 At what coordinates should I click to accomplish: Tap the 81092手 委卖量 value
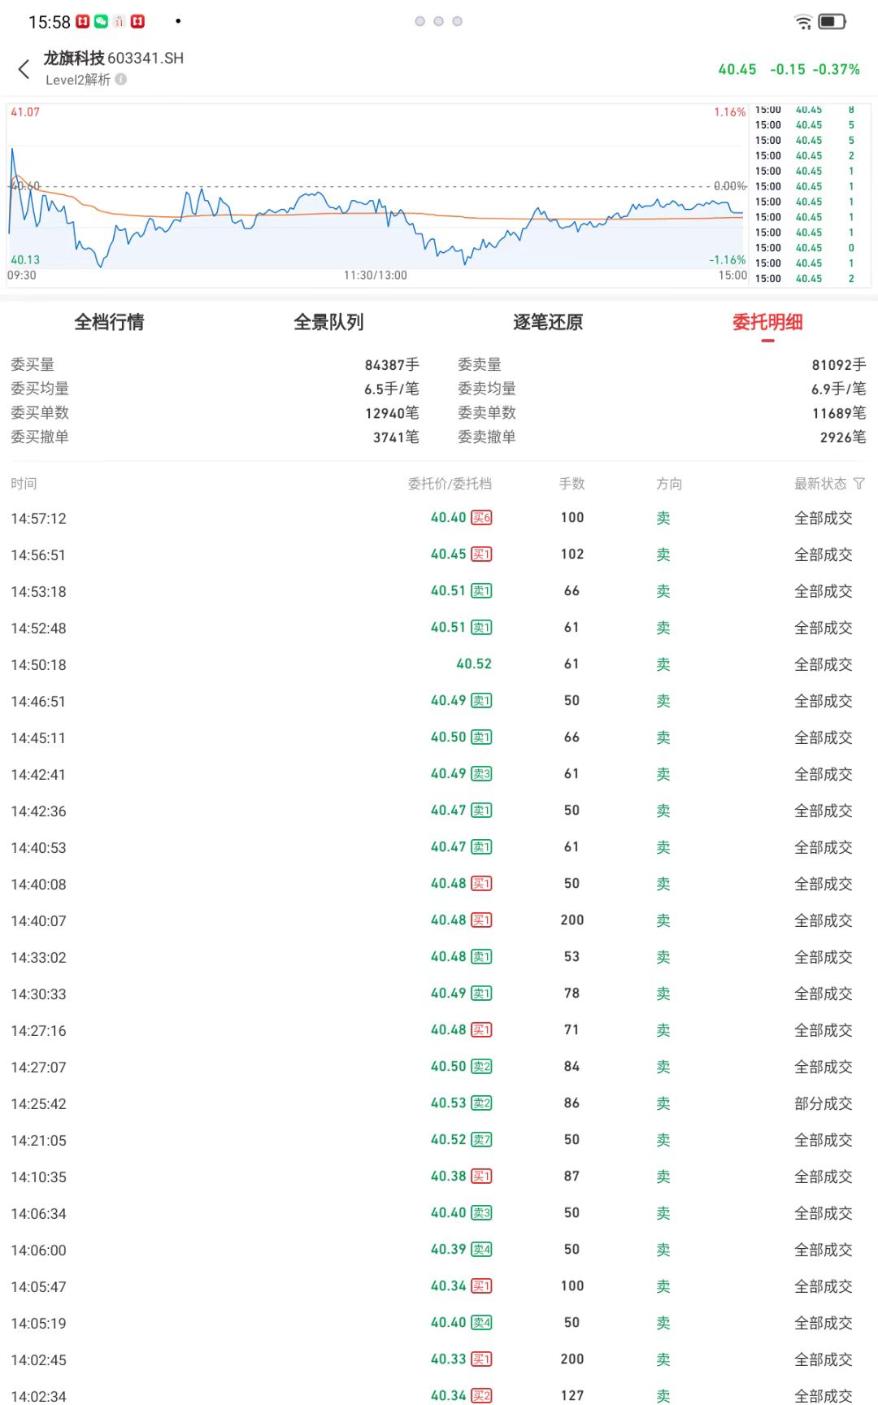pyautogui.click(x=839, y=365)
